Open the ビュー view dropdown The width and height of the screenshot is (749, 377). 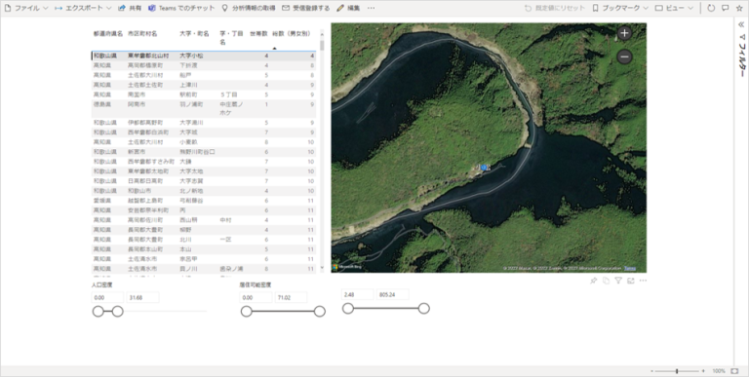674,8
